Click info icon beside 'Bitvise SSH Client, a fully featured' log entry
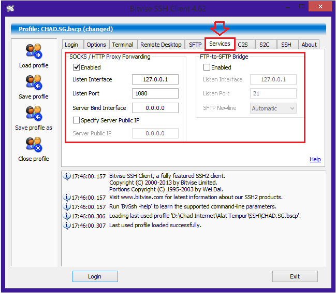Viewport: 336px width, 293px height. (x=67, y=176)
